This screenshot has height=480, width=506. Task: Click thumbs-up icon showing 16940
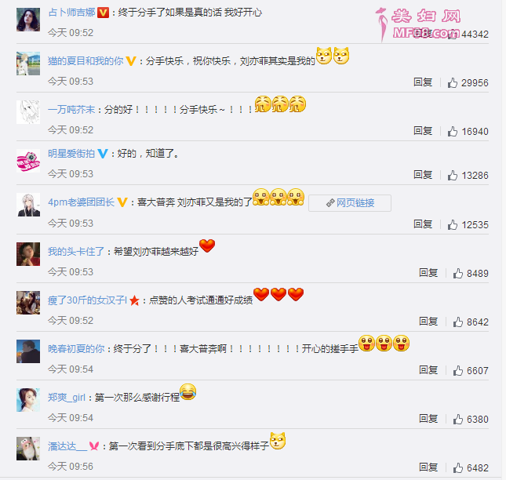[x=452, y=131]
